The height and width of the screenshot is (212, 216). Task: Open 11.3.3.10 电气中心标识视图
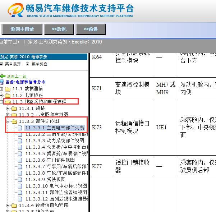tap(56, 186)
